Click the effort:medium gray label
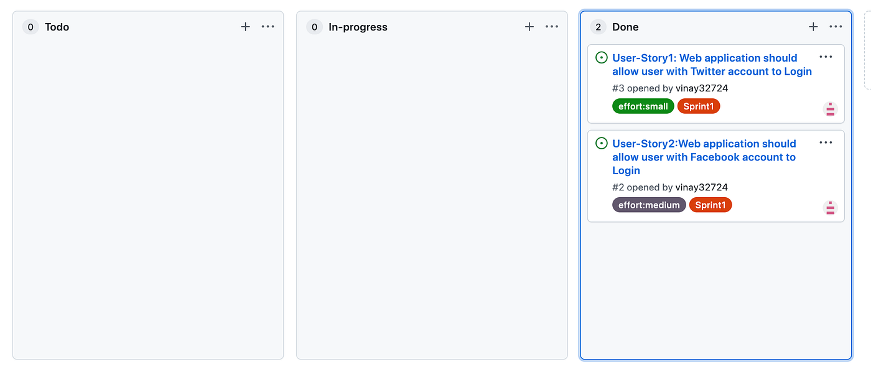Screen dimensions: 871x372 (x=649, y=205)
